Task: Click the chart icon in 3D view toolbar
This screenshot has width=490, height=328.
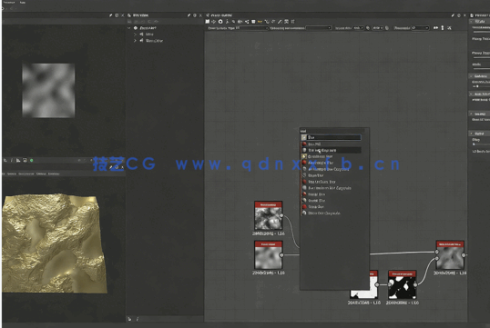Action: tap(18, 160)
